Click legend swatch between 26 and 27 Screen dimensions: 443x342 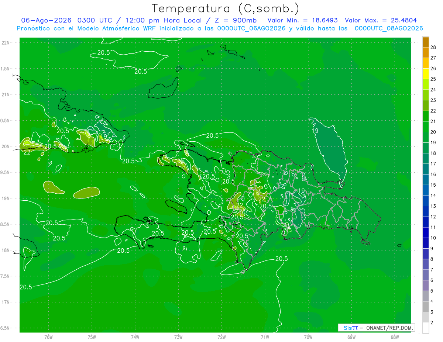tap(426, 63)
